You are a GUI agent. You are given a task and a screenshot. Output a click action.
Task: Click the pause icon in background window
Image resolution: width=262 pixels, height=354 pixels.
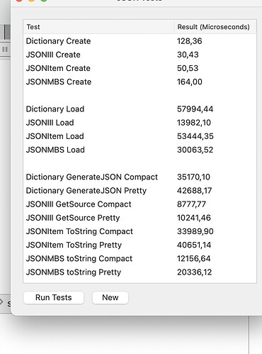click(5, 50)
